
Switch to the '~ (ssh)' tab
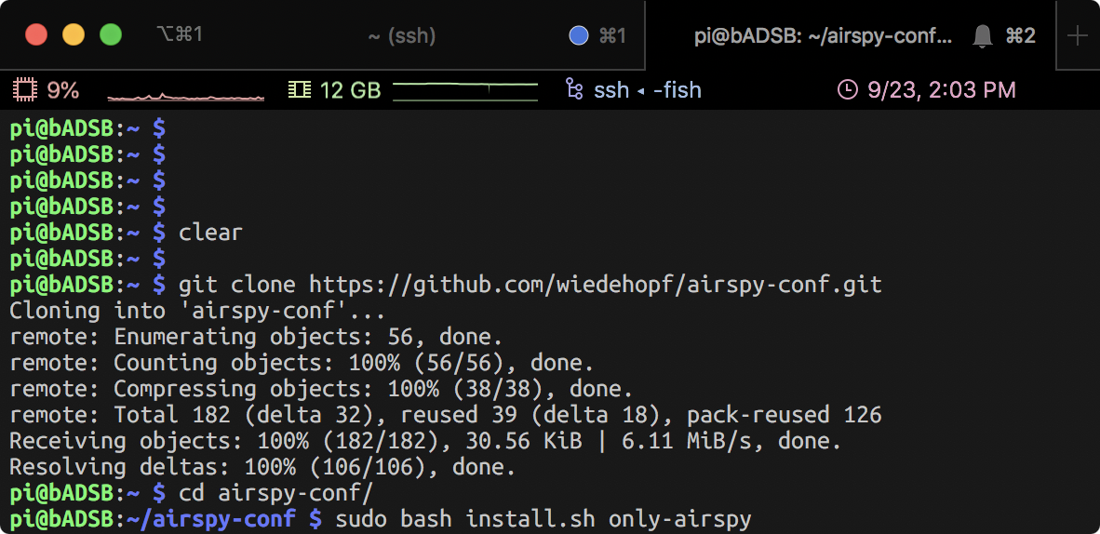(401, 35)
